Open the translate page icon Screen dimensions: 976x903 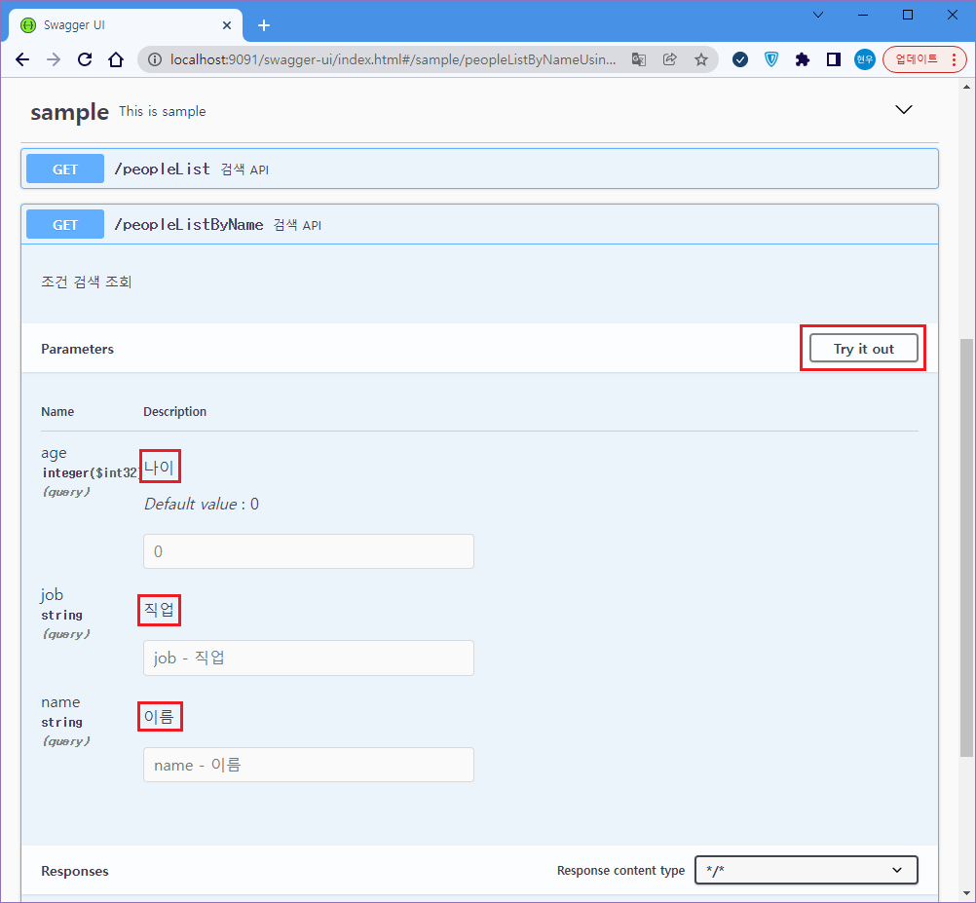coord(639,59)
